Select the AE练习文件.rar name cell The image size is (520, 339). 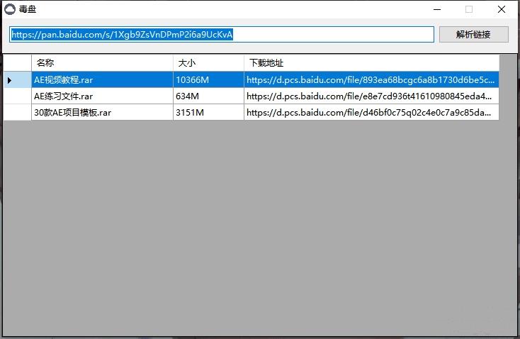click(103, 96)
